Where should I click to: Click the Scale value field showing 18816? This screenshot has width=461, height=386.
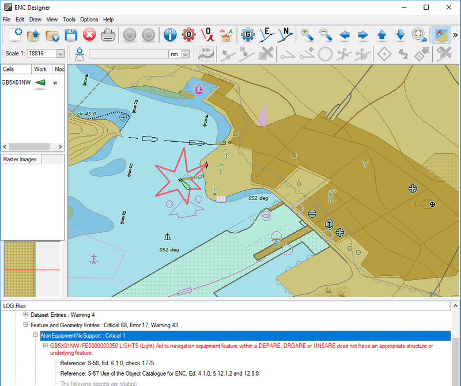coord(41,54)
